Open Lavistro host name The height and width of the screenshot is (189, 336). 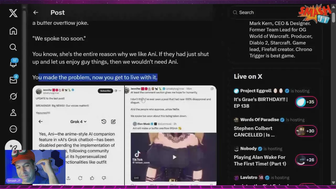[x=248, y=177]
